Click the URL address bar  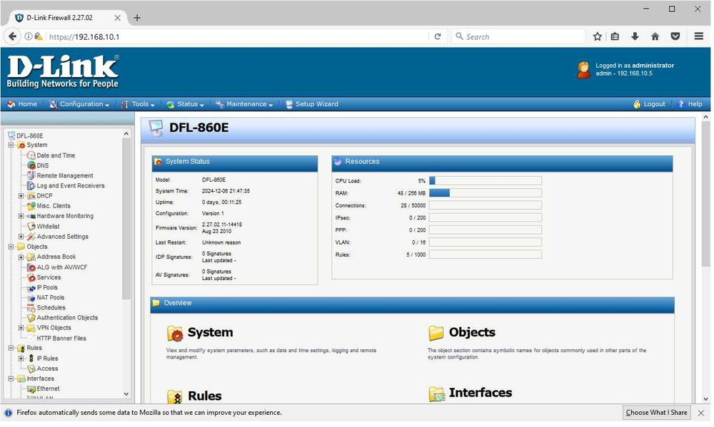point(237,37)
